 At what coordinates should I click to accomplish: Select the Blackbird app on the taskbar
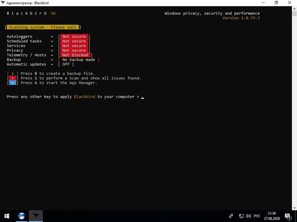(36, 216)
